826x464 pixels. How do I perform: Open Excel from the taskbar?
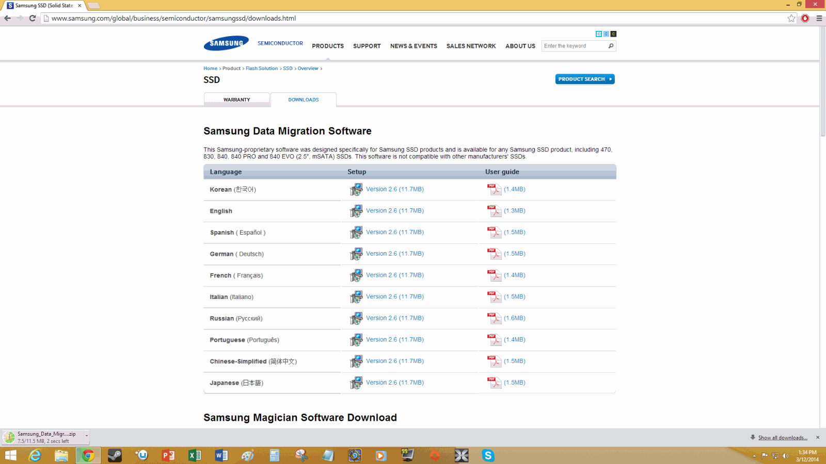[x=195, y=455]
